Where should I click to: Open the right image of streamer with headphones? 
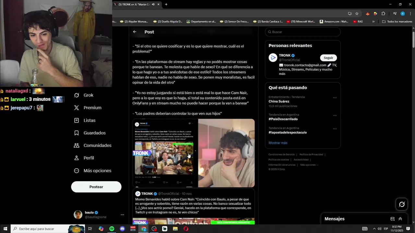(x=226, y=153)
